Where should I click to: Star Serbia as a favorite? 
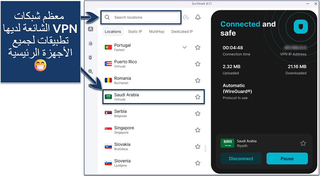click(198, 113)
